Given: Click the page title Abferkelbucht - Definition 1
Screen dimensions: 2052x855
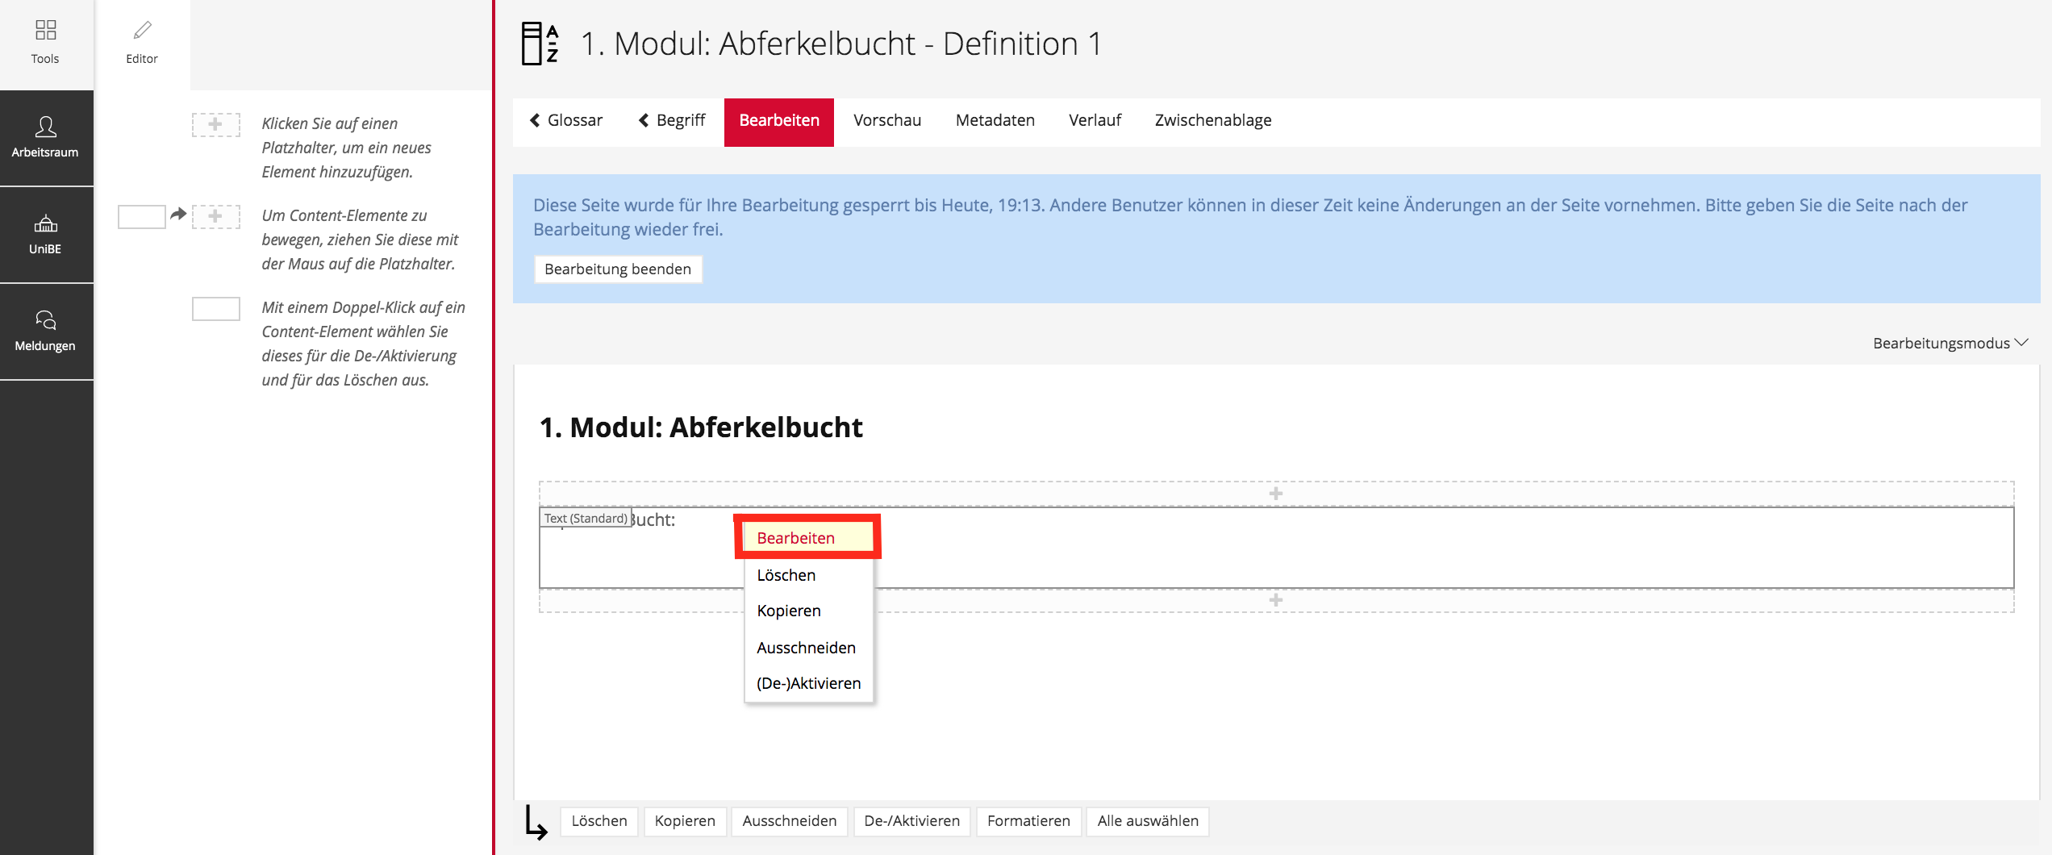Looking at the screenshot, I should (841, 44).
